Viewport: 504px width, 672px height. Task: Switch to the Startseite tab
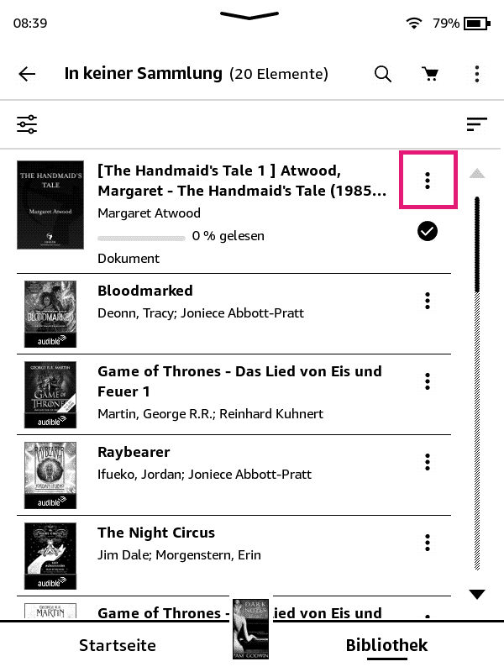tap(118, 645)
